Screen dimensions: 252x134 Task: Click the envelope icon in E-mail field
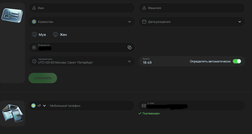pyautogui.click(x=144, y=106)
